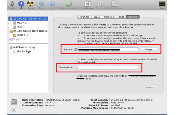Switch to the Restore tab

[133, 17]
